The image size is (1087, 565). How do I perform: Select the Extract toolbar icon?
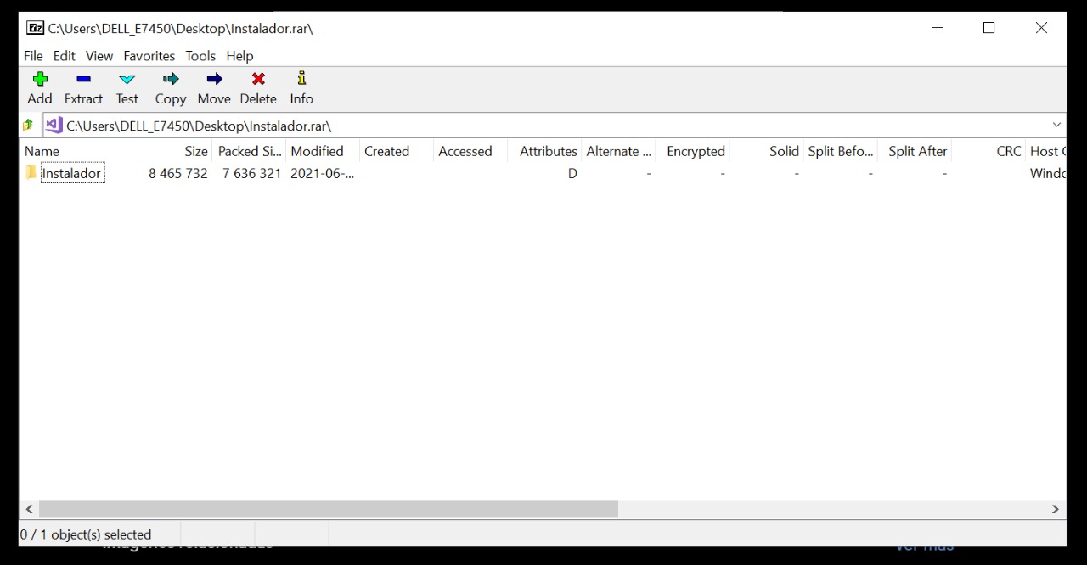(82, 87)
